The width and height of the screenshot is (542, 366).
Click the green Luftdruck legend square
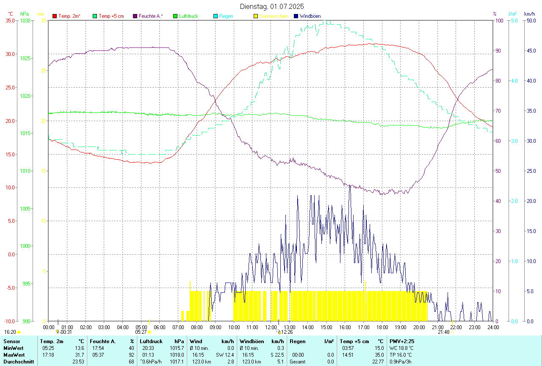tap(175, 16)
